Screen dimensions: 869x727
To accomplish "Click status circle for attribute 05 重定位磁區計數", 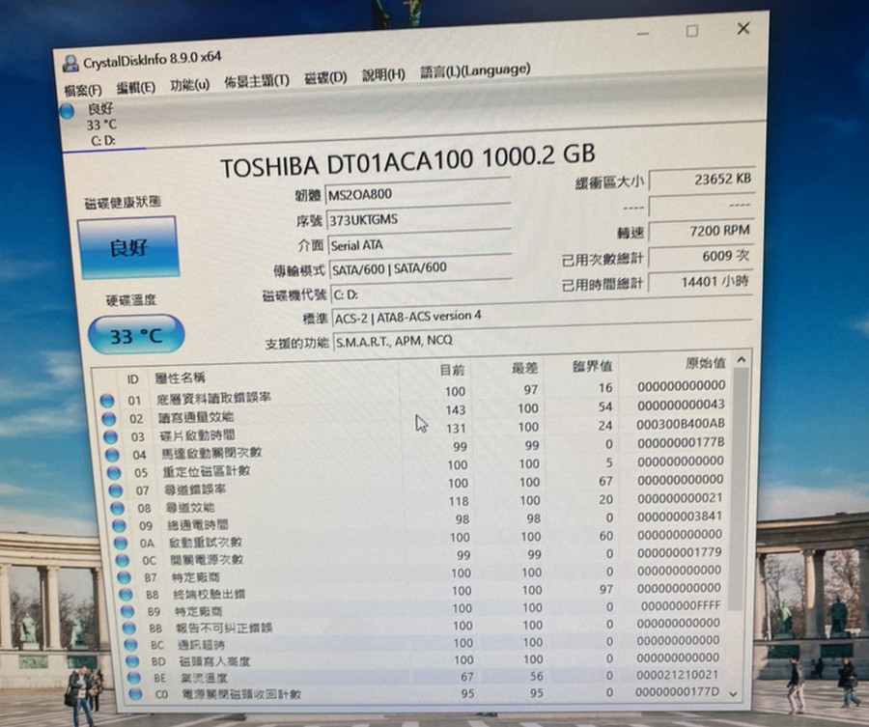I will point(113,472).
